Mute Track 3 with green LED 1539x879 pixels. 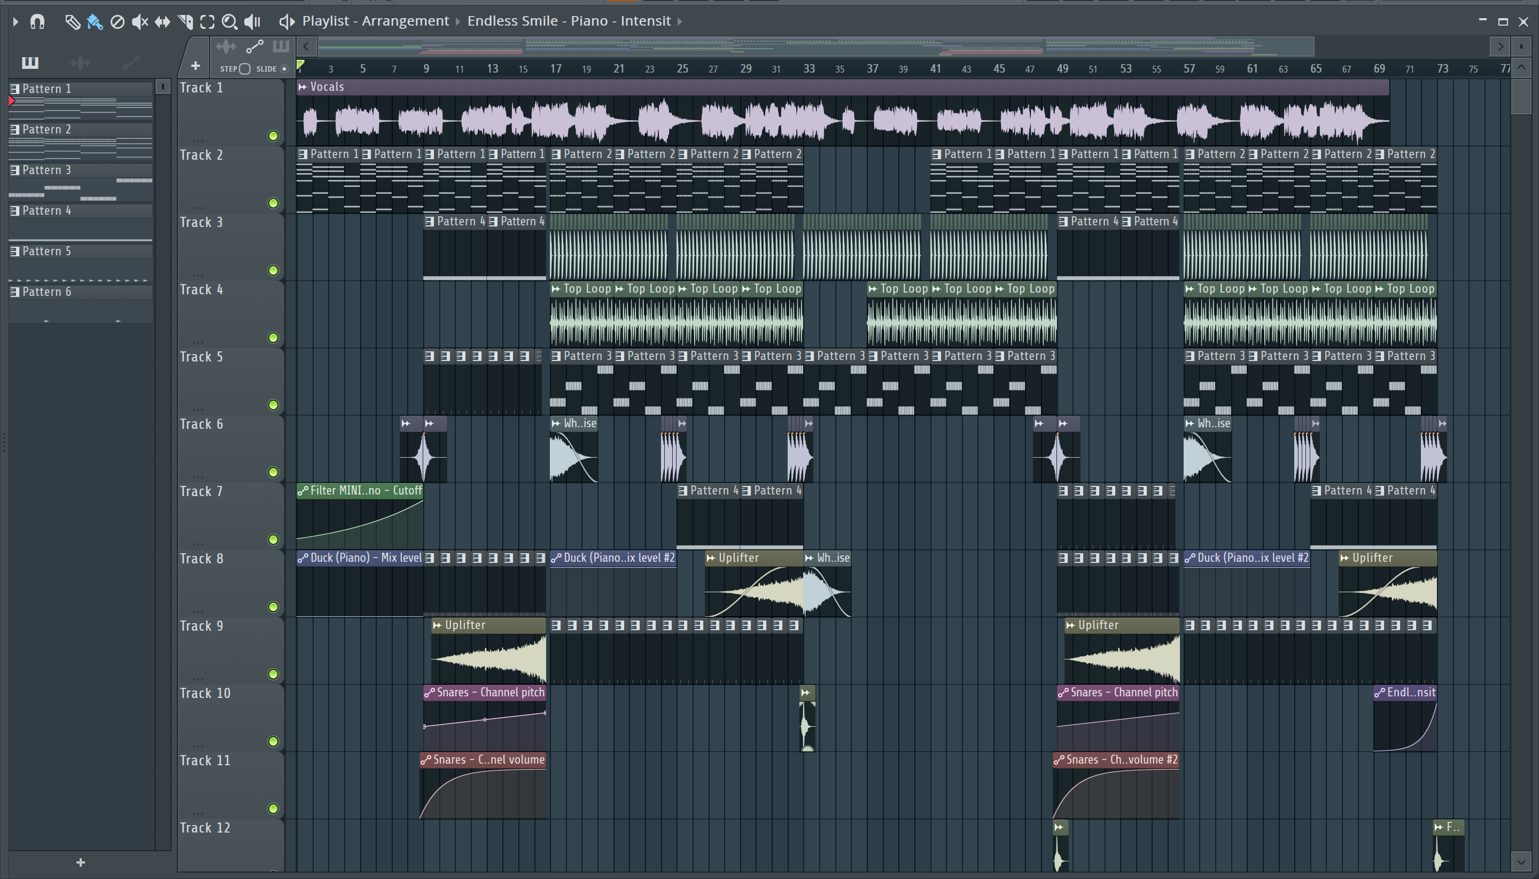tap(273, 270)
